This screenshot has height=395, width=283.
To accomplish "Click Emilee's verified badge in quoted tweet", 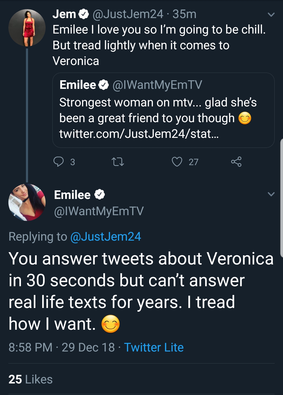I will coord(104,85).
